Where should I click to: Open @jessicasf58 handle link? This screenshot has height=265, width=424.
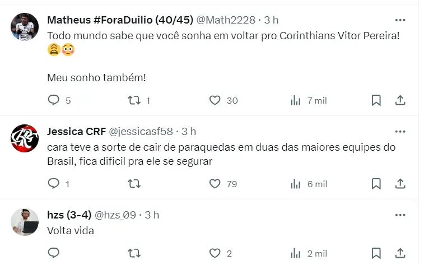[x=141, y=132]
